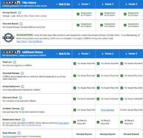
Task: Open Odometer Check info icon
Action: (20, 98)
